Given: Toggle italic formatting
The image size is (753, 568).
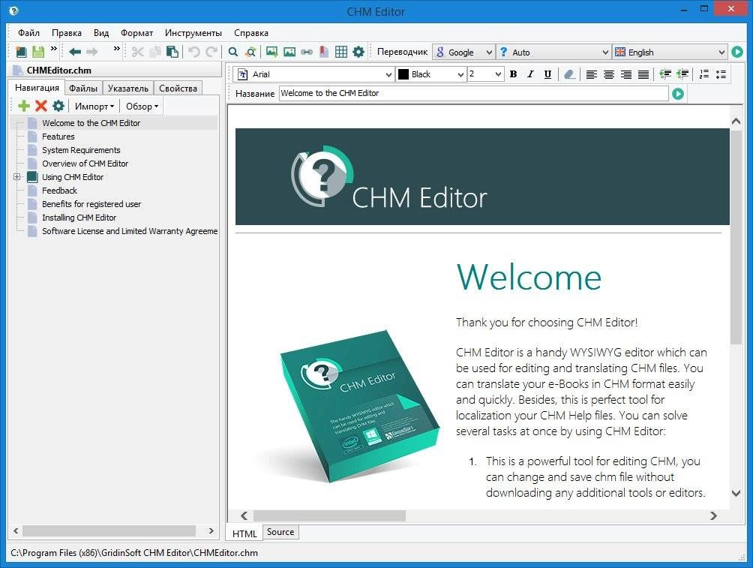Looking at the screenshot, I should tap(530, 74).
